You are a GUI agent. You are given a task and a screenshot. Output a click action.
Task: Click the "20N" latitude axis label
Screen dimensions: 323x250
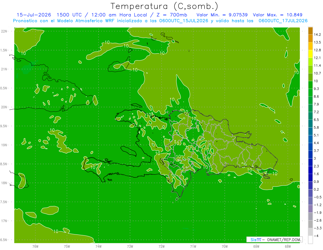coord(4,107)
